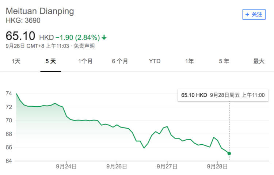Image resolution: width=274 pixels, height=175 pixels.
Task: Open the 1个月 range tab
Action: [x=85, y=61]
